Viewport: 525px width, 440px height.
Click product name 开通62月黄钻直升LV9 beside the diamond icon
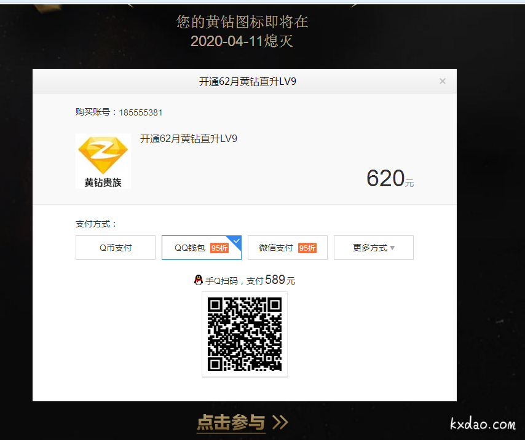click(x=189, y=138)
